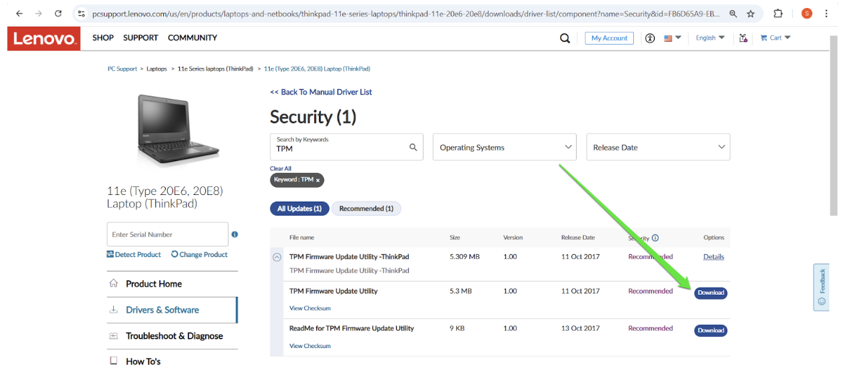Click the Release Date column header
Viewport: 847px width, 382px height.
577,238
